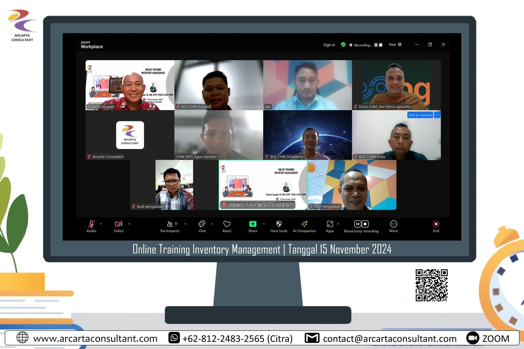Launch AI Companion
The height and width of the screenshot is (349, 524).
[304, 226]
